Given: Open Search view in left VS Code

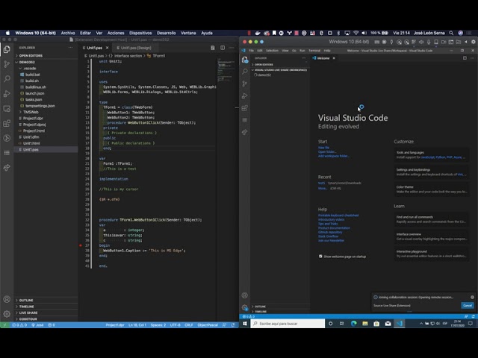Looking at the screenshot, I should [x=7, y=79].
